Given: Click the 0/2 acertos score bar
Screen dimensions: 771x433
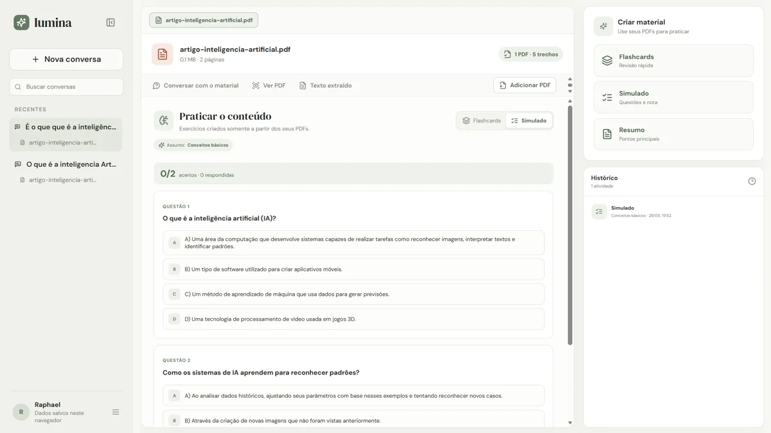Looking at the screenshot, I should pyautogui.click(x=353, y=174).
